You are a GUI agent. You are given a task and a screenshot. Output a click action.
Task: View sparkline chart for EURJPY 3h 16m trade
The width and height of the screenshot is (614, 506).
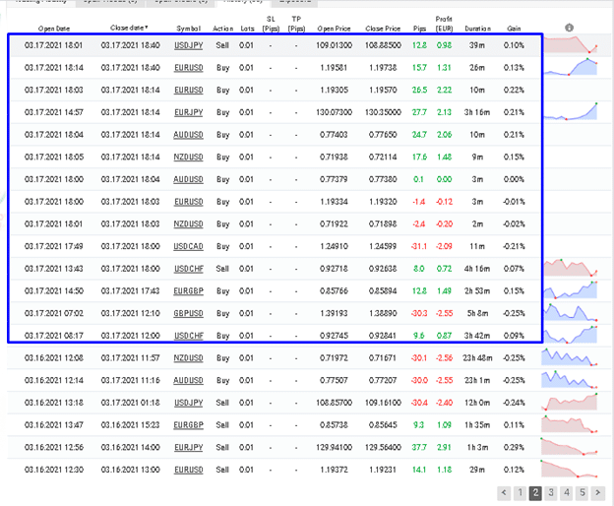coord(571,111)
